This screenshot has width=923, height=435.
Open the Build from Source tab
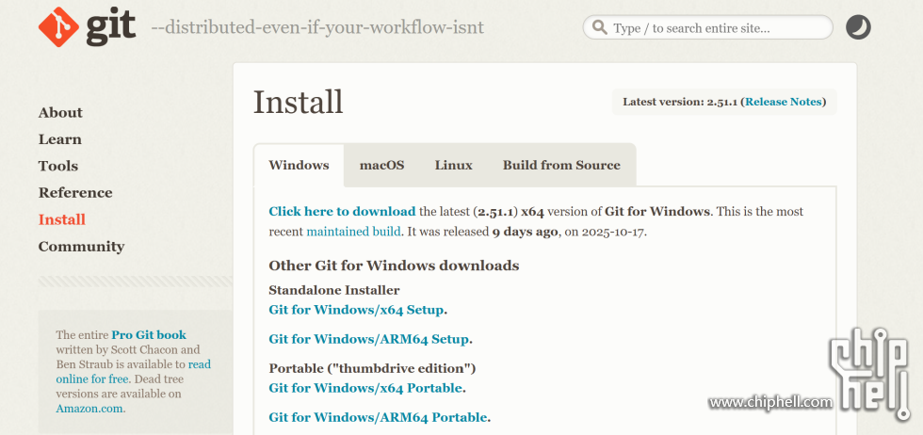pyautogui.click(x=561, y=166)
